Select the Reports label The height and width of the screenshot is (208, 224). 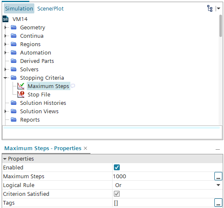[x=30, y=120]
